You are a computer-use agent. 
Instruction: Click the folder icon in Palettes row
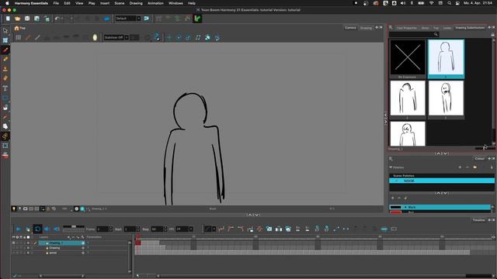point(474,167)
